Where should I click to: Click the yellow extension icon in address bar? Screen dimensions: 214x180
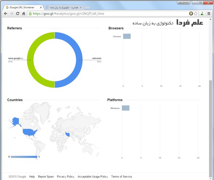pyautogui.click(x=191, y=14)
